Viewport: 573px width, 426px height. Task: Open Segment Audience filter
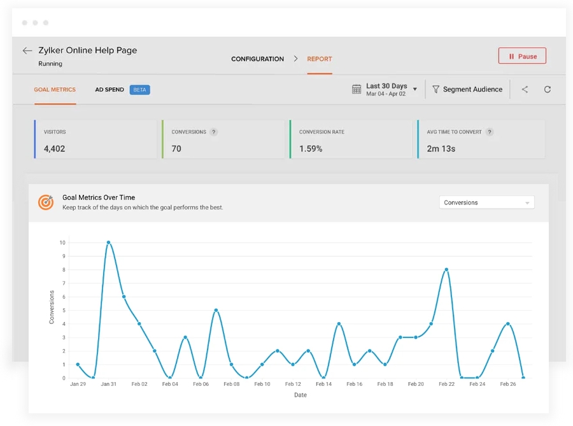pyautogui.click(x=472, y=90)
